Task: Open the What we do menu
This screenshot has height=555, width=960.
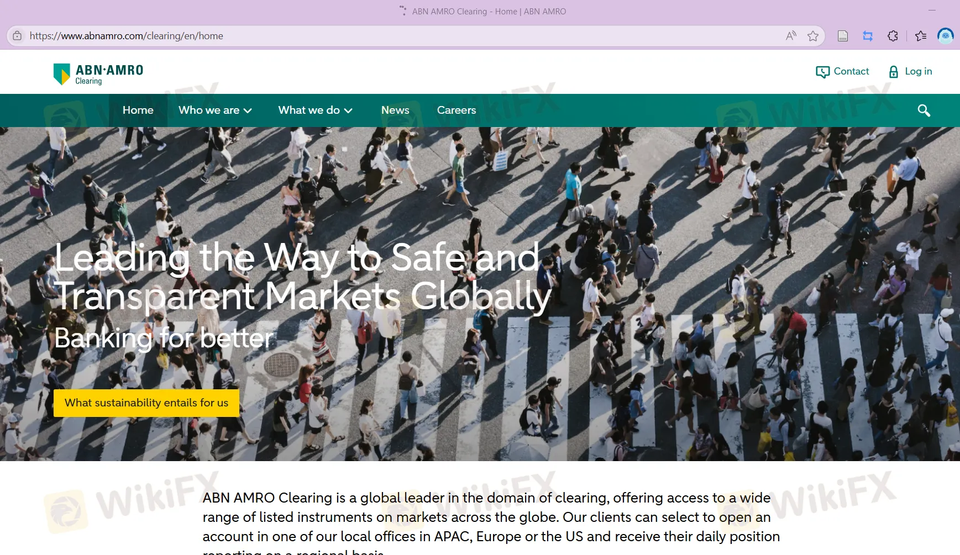Action: [x=316, y=110]
